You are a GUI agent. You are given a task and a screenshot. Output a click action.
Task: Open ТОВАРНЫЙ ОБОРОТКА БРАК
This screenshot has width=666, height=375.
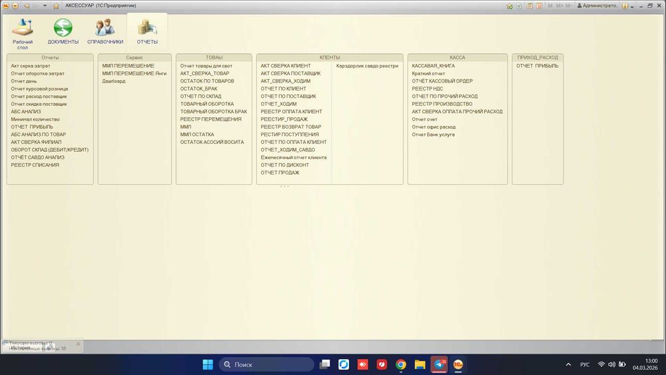pyautogui.click(x=213, y=112)
